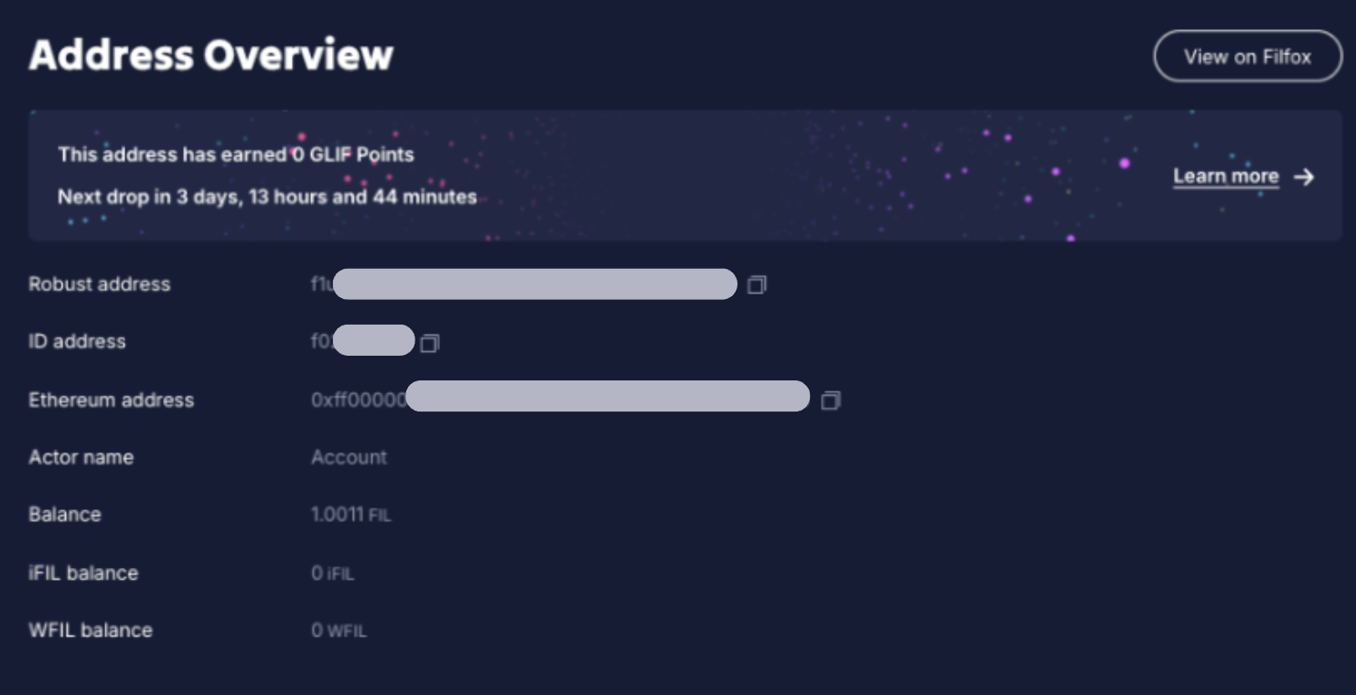This screenshot has height=695, width=1356.
Task: Click the arrow next to Learn more
Action: click(x=1304, y=177)
